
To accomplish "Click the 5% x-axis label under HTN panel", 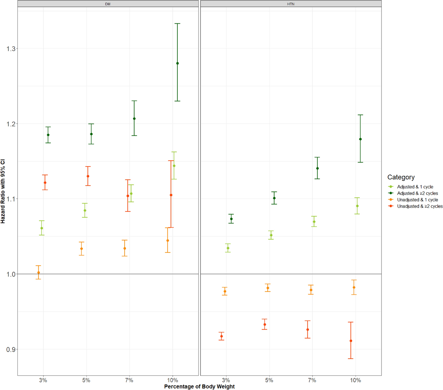I will (x=269, y=380).
